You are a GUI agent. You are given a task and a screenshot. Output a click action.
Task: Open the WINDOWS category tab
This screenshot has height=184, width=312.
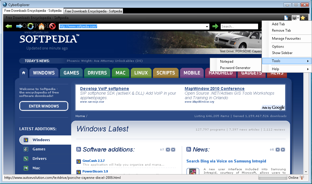point(44,73)
